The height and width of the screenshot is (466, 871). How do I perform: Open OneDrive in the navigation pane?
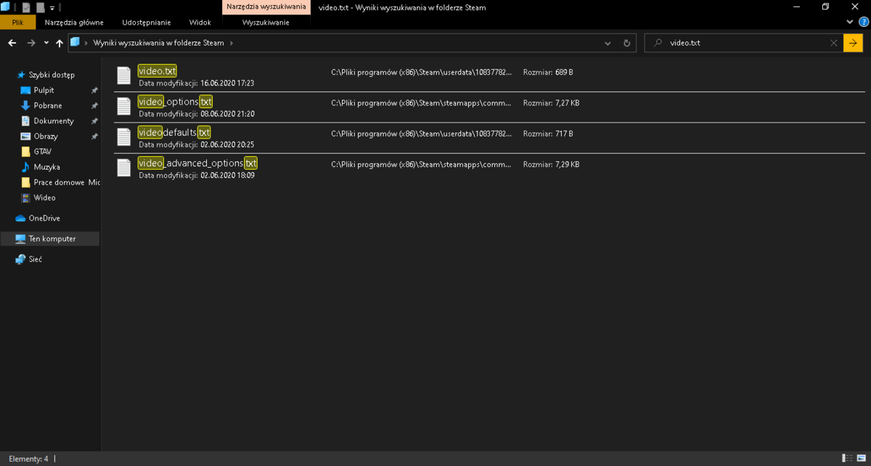[44, 218]
